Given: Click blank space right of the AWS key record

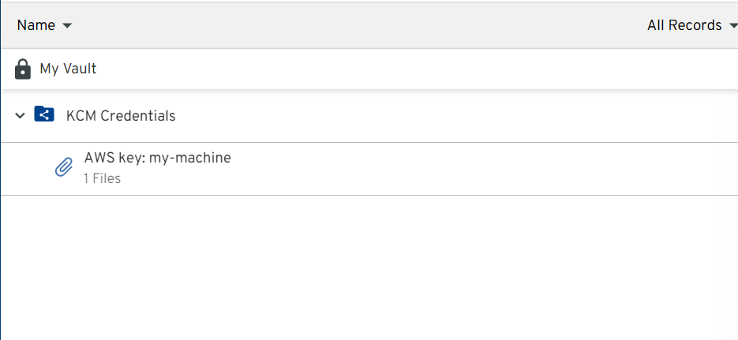Looking at the screenshot, I should (474, 168).
